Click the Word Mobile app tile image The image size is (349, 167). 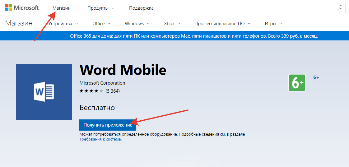click(44, 92)
